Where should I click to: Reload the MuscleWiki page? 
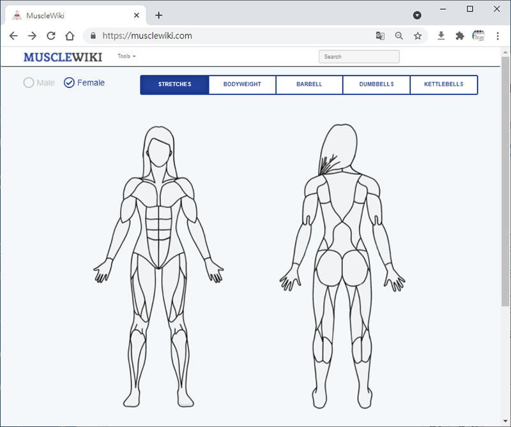pyautogui.click(x=51, y=36)
